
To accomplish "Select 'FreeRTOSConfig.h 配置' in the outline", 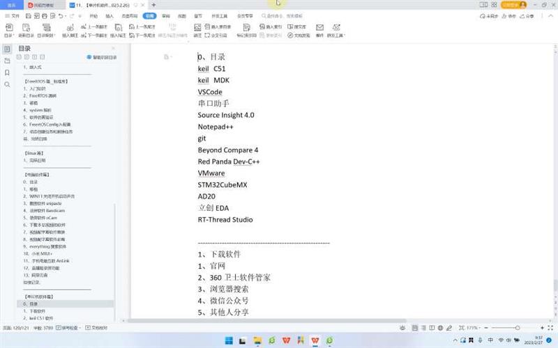I will 47,125.
